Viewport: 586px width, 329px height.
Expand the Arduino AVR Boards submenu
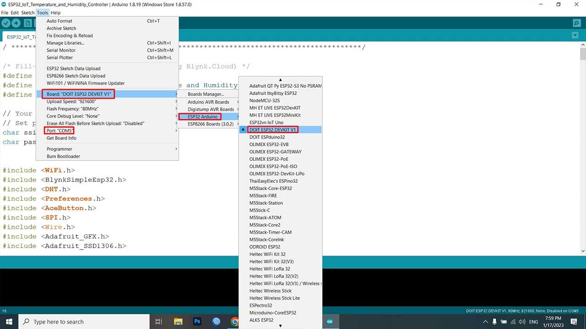point(208,102)
